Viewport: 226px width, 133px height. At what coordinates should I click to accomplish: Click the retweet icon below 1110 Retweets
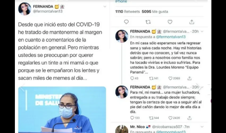click(x=148, y=22)
